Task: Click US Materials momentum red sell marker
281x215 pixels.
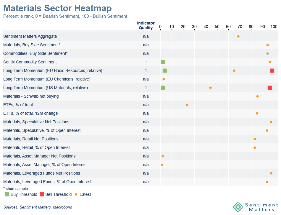Action: tap(270, 88)
